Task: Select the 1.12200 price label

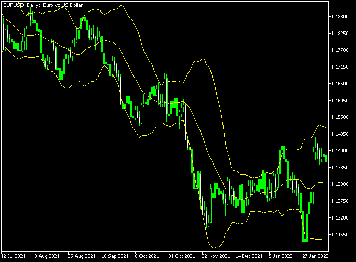Action: tap(340, 218)
